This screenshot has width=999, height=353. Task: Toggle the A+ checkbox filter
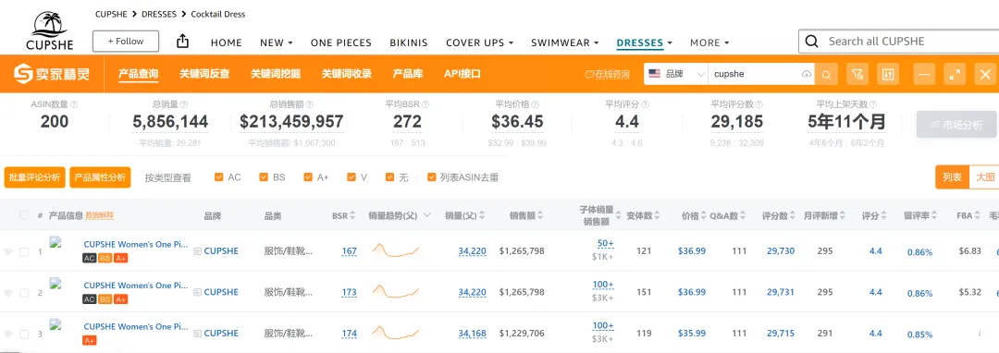(308, 177)
